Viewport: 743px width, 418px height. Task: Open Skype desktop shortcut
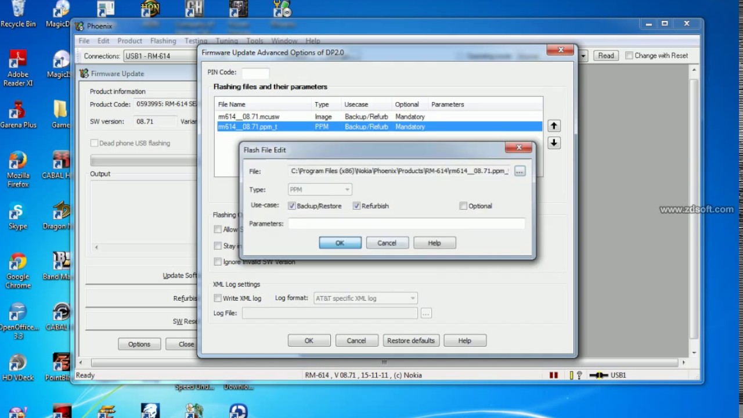(x=18, y=216)
